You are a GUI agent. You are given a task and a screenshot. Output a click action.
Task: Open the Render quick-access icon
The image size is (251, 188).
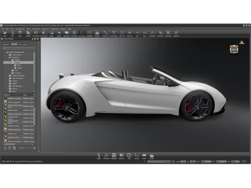(152, 156)
